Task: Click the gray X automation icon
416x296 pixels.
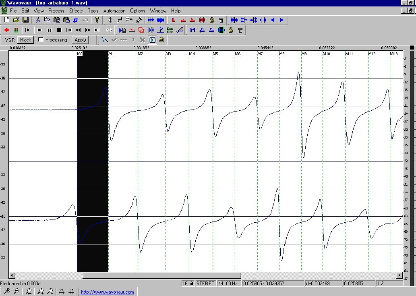Action: point(143,40)
